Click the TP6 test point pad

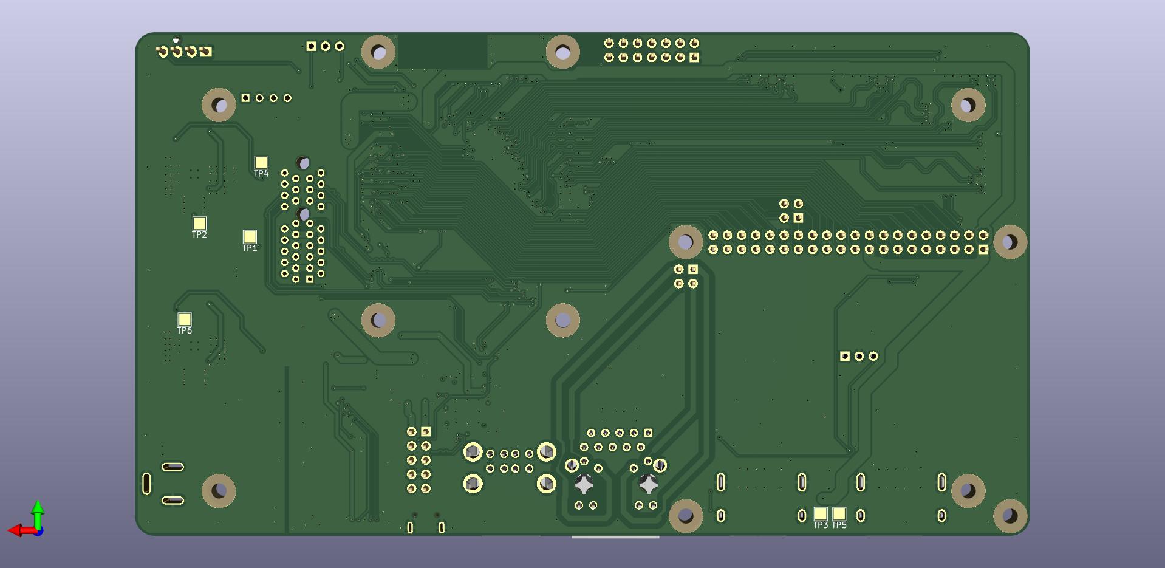click(185, 319)
